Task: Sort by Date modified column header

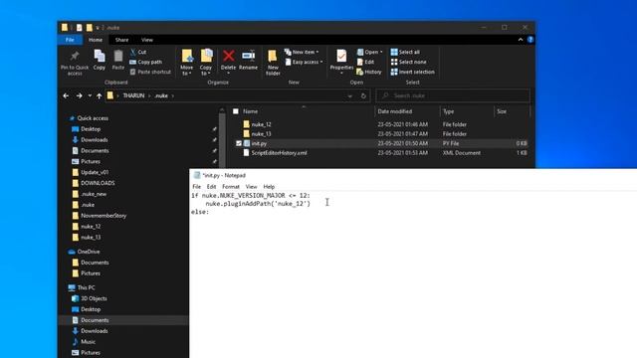Action: coord(395,111)
